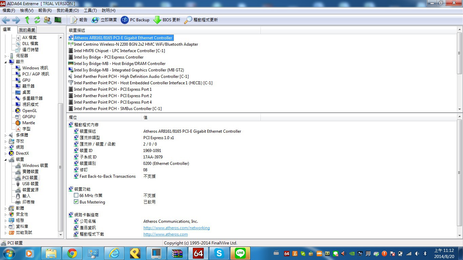
Task: Refresh using the green circular arrows icon
Action: (37, 20)
